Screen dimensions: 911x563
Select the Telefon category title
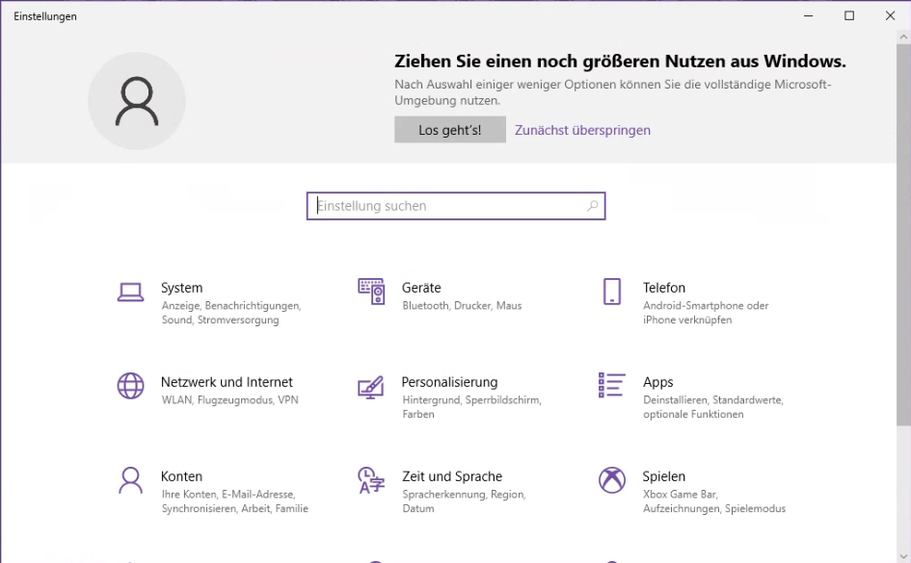tap(664, 288)
